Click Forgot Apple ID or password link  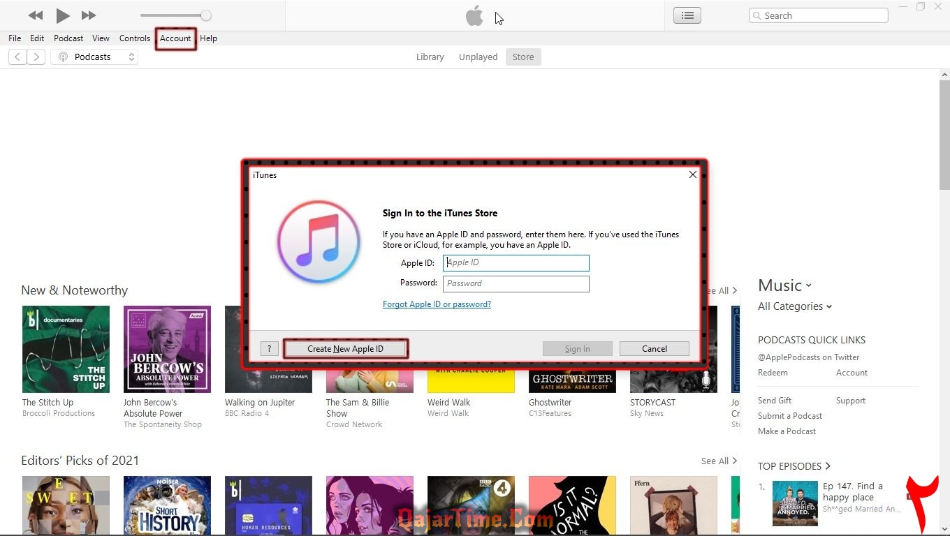(x=437, y=304)
